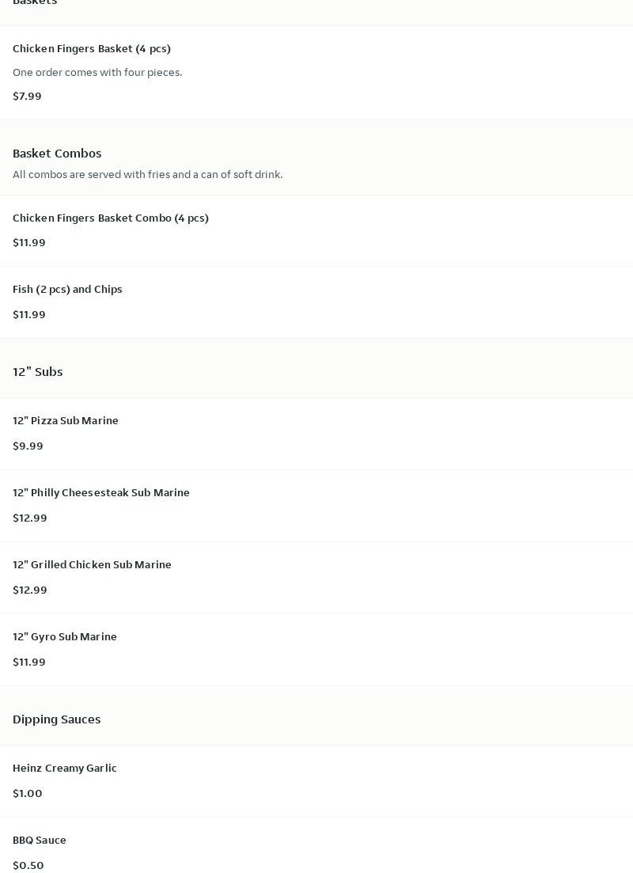Choose the 12" Pizza Sub Marine
This screenshot has height=873, width=633.
(x=66, y=420)
